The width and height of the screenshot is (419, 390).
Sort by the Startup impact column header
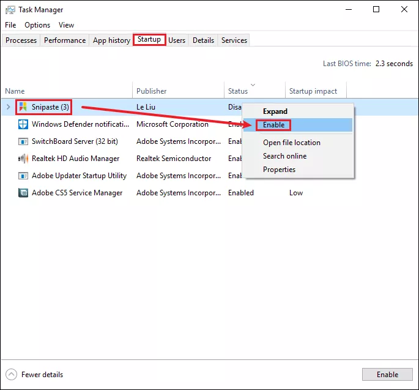tap(316, 91)
